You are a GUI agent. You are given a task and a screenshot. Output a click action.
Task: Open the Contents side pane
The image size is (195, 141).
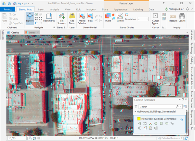3,35
